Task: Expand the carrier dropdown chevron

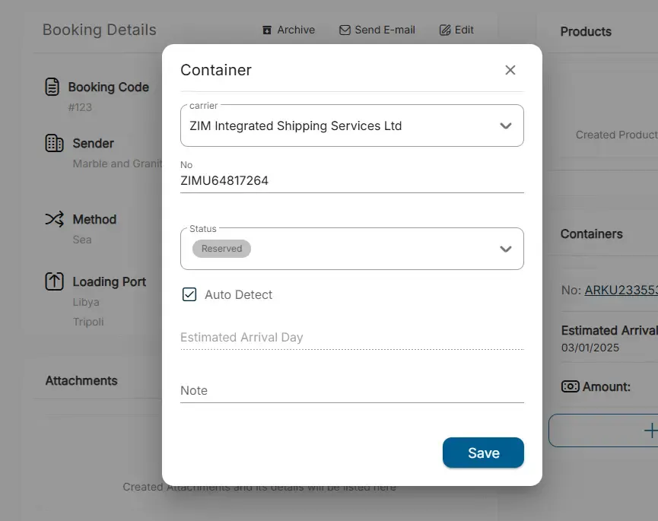Action: [506, 125]
